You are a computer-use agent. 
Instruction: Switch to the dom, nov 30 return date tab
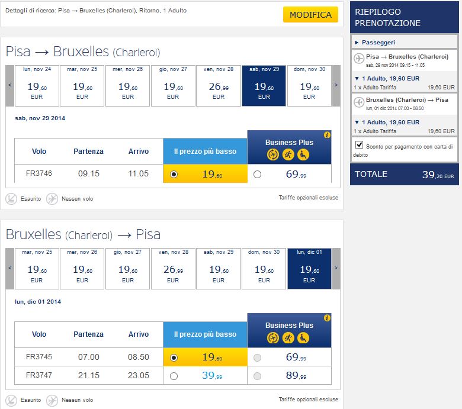click(264, 269)
